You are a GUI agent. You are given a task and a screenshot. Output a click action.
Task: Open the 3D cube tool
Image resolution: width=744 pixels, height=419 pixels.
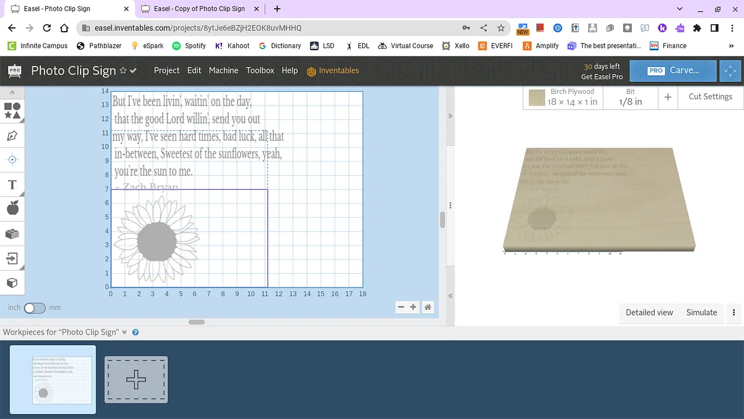(12, 282)
